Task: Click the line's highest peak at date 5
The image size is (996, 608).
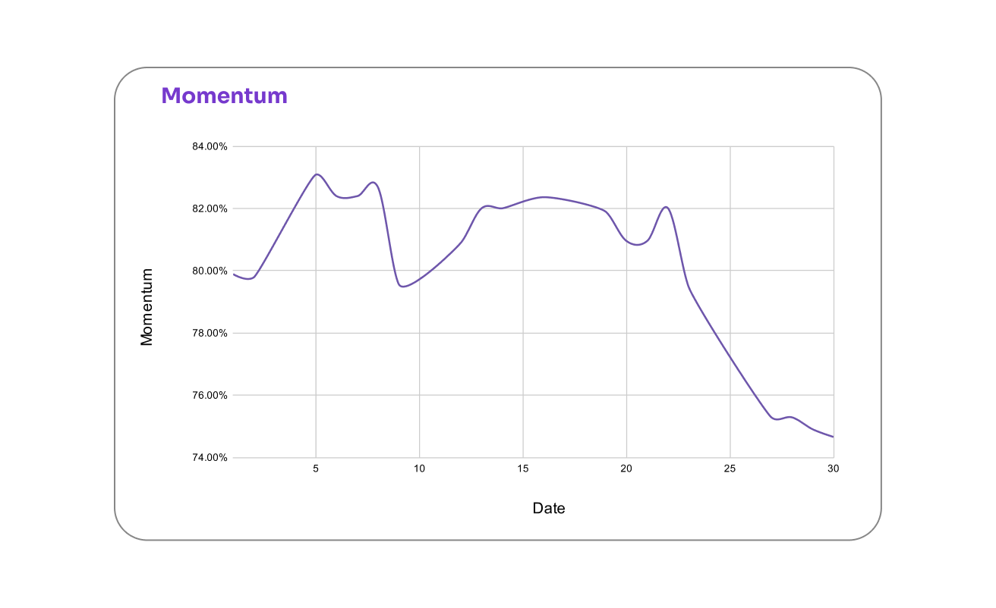Action: 317,174
